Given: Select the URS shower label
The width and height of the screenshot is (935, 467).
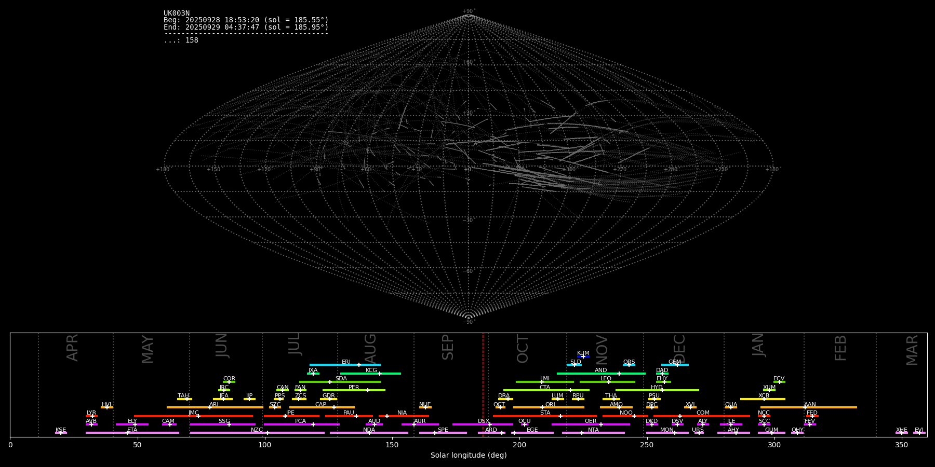Looking at the screenshot, I should click(698, 430).
